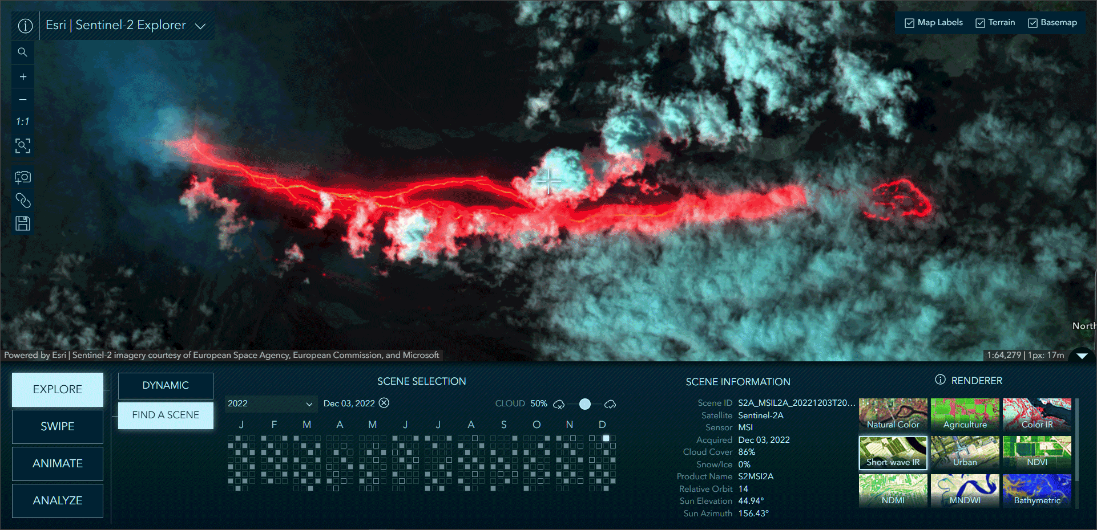Choose the Bathymetric renderer
Screen dimensions: 1097x530
point(1037,490)
